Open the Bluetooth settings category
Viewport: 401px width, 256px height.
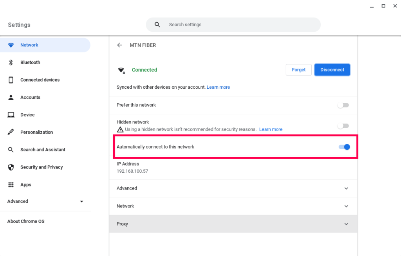(x=45, y=63)
